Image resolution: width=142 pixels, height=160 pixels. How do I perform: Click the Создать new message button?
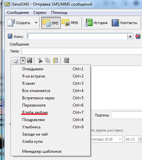click(19, 23)
